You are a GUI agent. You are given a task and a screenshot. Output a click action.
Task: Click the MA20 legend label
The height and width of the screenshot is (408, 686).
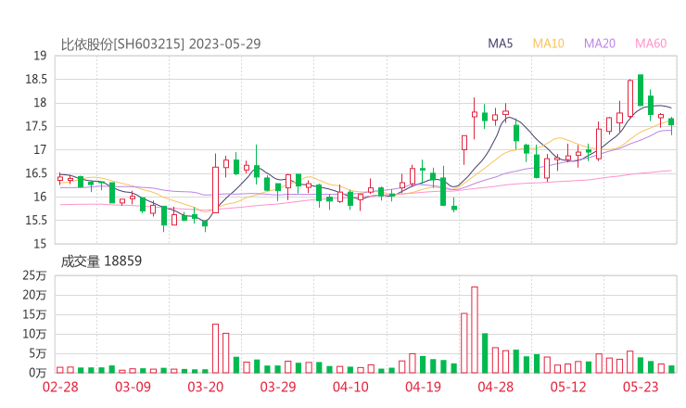(x=600, y=44)
